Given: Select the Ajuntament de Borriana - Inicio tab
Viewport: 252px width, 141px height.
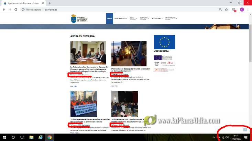Looking at the screenshot, I should point(23,3).
